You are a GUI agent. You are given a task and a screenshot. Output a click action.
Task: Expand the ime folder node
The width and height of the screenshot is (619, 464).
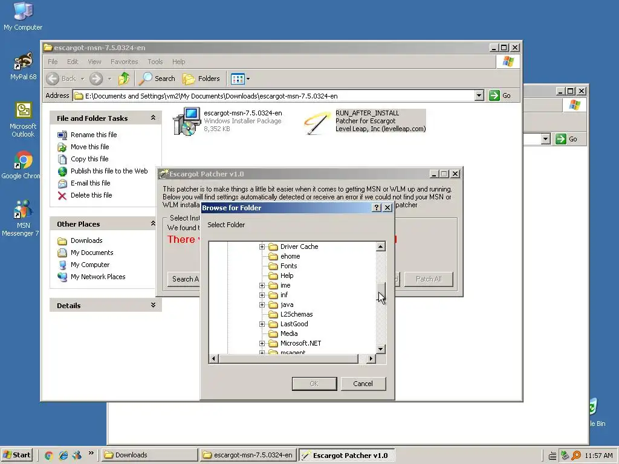coord(262,285)
